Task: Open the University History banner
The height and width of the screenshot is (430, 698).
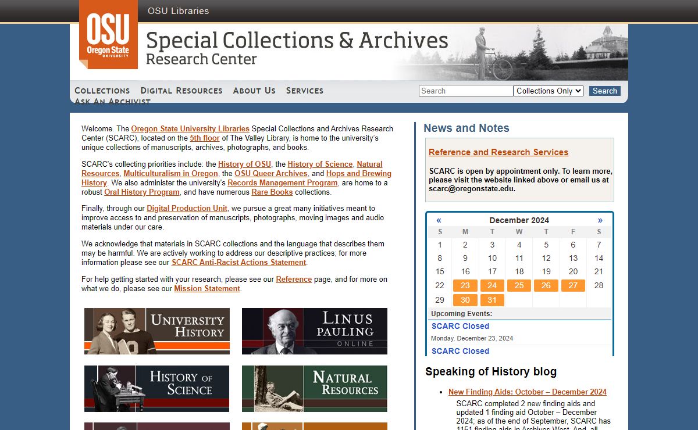Action: click(x=157, y=331)
